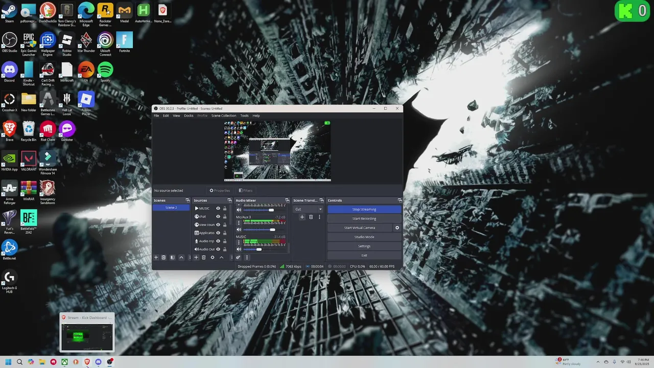
Task: Launch Steam from the desktop
Action: [x=9, y=13]
